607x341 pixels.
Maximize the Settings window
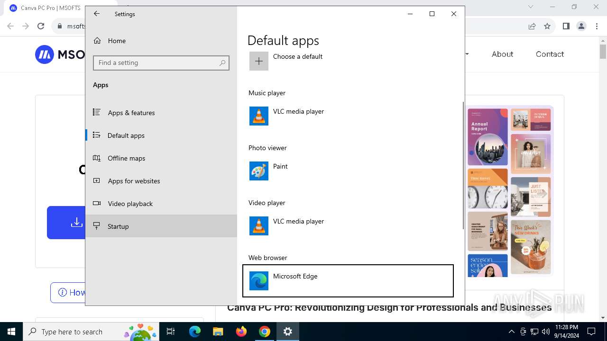click(432, 14)
